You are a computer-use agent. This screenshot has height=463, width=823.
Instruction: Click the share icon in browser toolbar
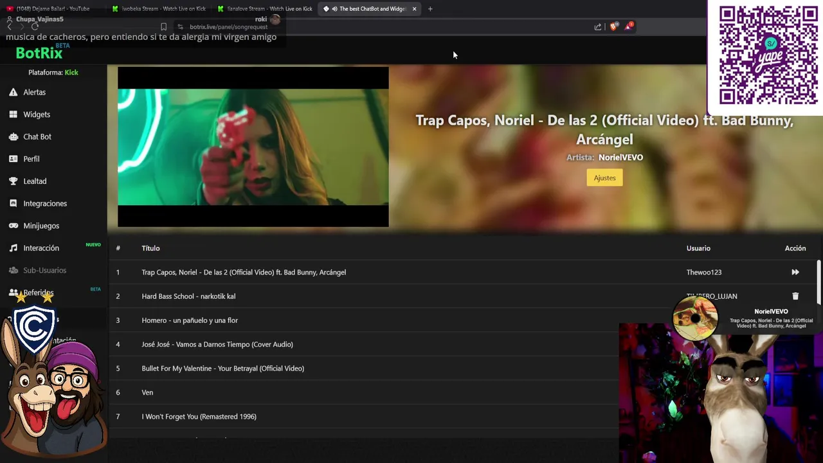pyautogui.click(x=598, y=27)
